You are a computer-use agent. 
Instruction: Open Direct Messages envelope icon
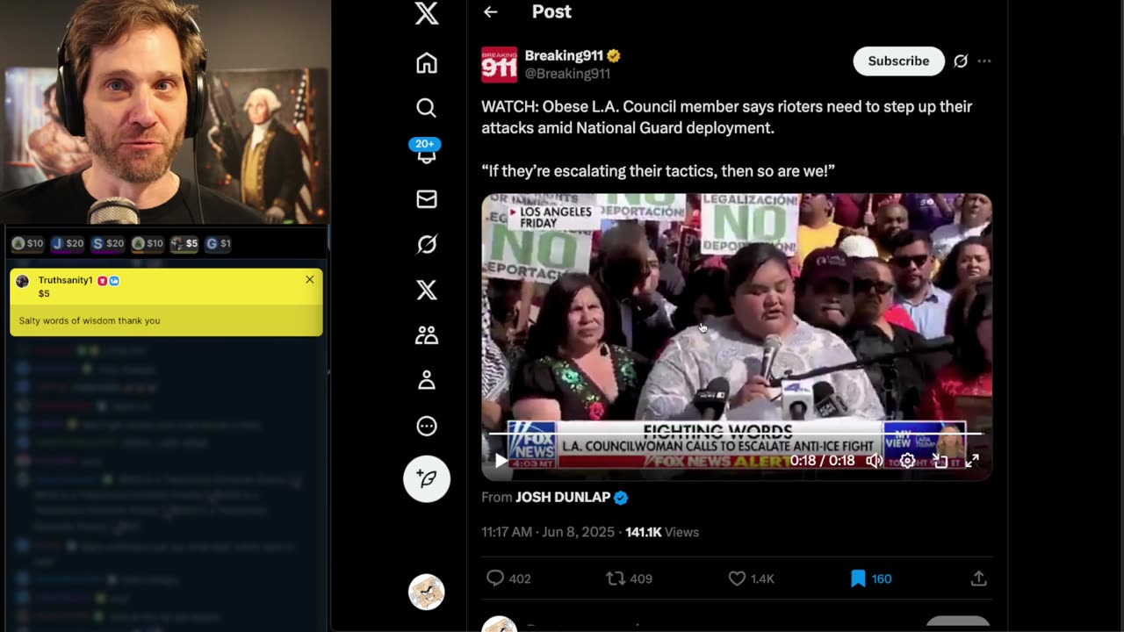click(427, 199)
